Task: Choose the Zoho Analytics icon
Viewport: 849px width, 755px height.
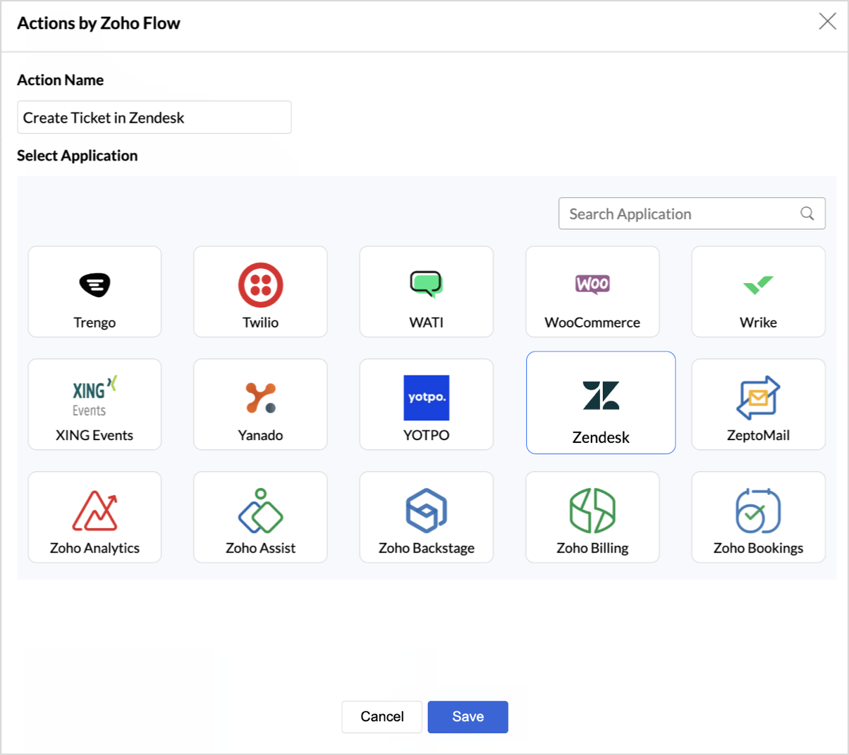Action: [x=94, y=510]
